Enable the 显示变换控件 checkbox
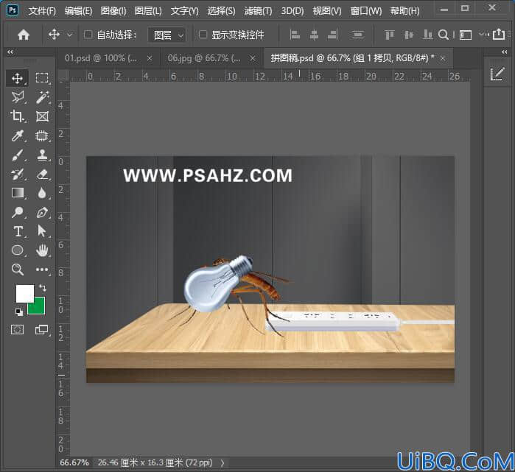The image size is (515, 472). pos(203,34)
